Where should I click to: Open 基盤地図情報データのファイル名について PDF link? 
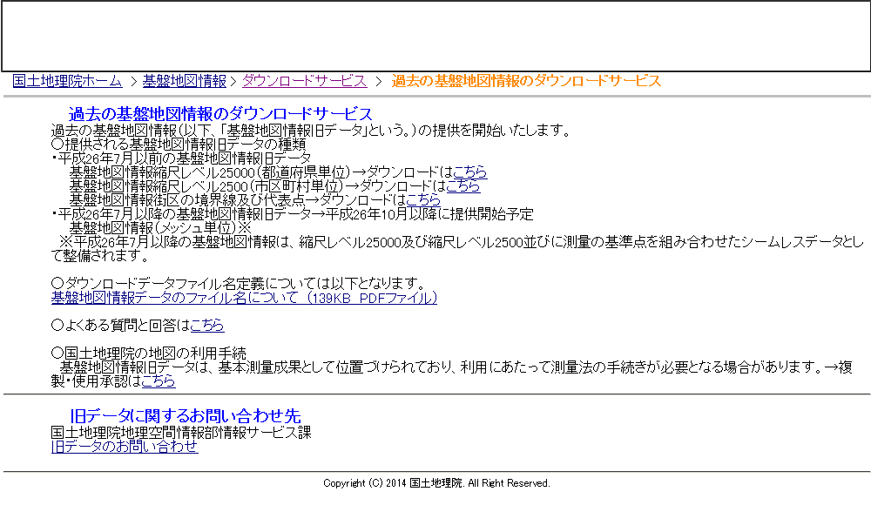[x=244, y=298]
